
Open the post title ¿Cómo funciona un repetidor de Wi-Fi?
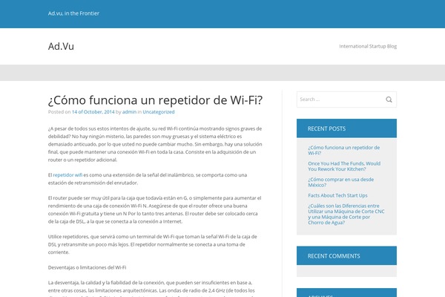click(155, 100)
